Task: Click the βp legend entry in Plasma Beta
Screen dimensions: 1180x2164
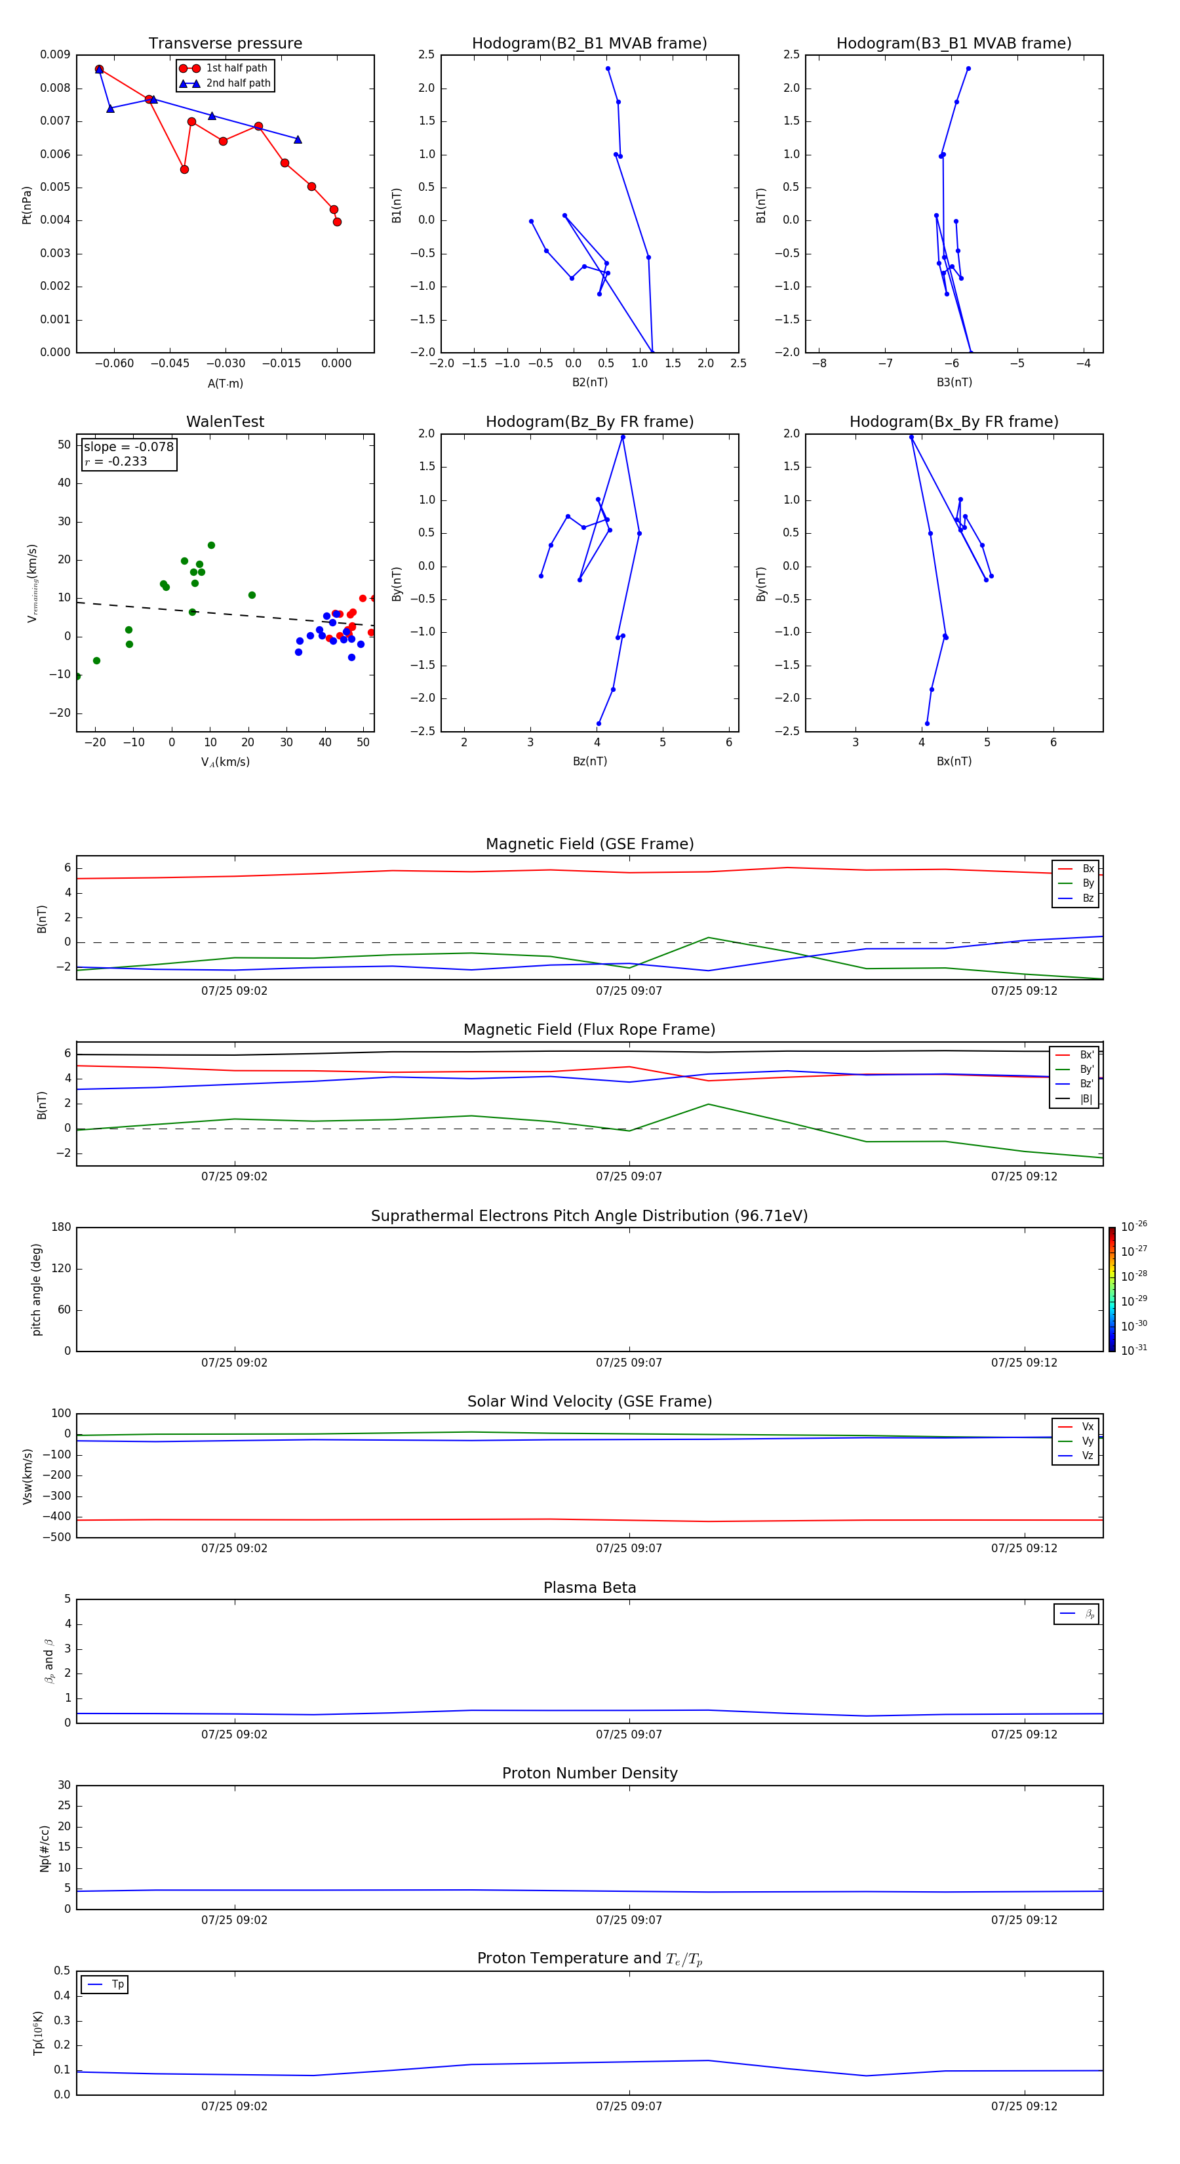Action: pyautogui.click(x=1076, y=1614)
